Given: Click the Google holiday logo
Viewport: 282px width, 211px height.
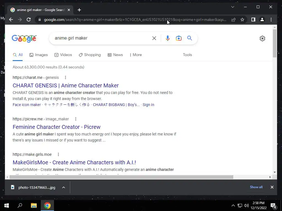Looking at the screenshot, I should (x=24, y=38).
